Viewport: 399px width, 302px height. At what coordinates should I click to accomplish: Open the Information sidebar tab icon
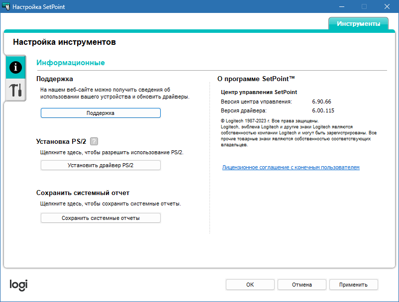[x=15, y=68]
